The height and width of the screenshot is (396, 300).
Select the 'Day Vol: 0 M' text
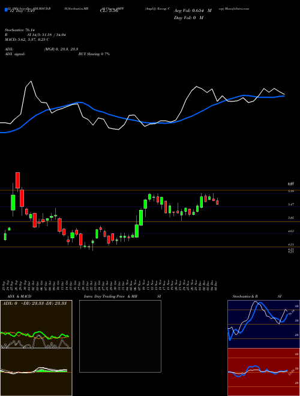coord(188,18)
